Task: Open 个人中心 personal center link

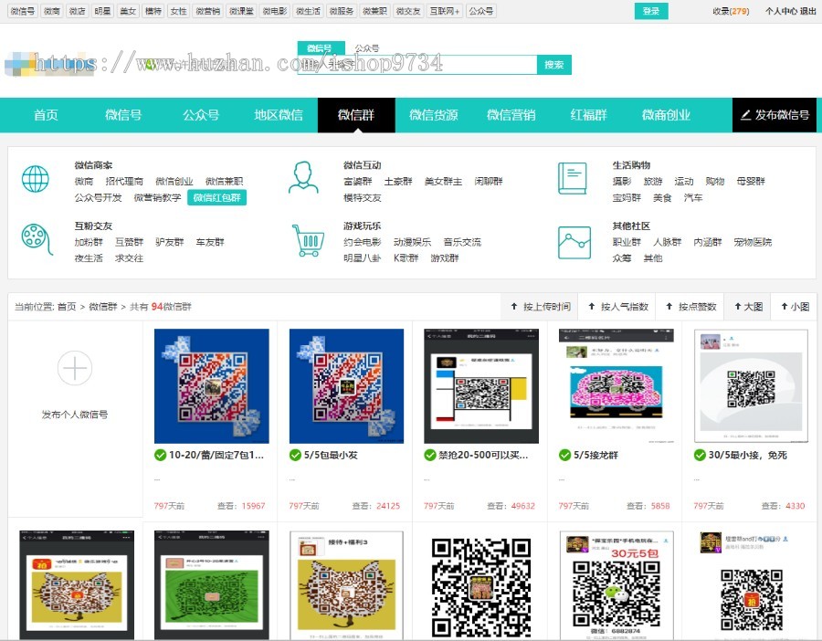Action: (781, 11)
